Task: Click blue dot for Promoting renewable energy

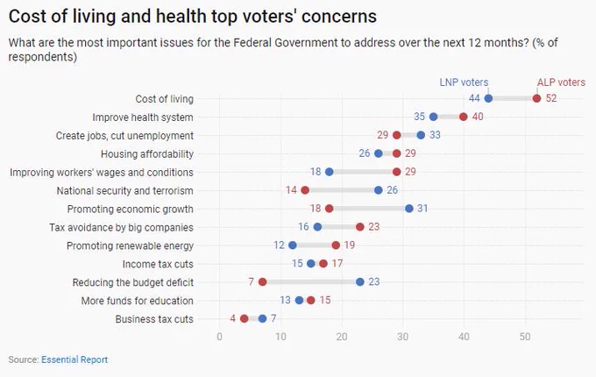Action: [292, 245]
